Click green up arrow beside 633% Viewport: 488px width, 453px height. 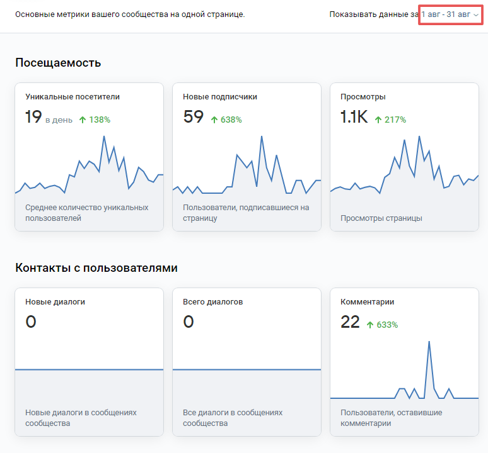(369, 325)
